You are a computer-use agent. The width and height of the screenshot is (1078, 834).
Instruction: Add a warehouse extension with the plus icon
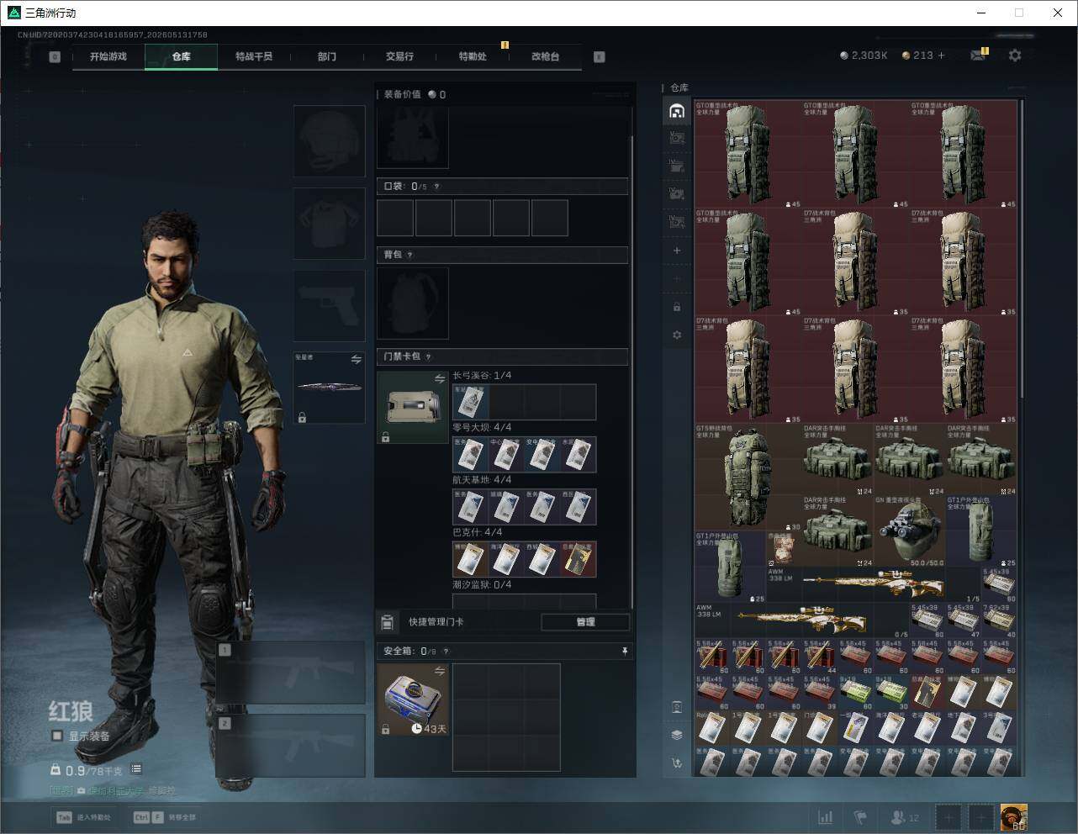click(x=677, y=251)
